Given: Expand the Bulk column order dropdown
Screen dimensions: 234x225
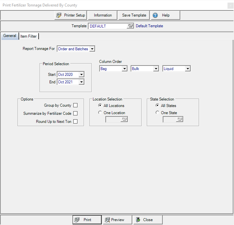Looking at the screenshot, I should [156, 69].
